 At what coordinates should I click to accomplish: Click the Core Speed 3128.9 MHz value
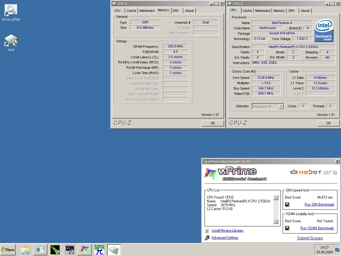tap(266, 78)
